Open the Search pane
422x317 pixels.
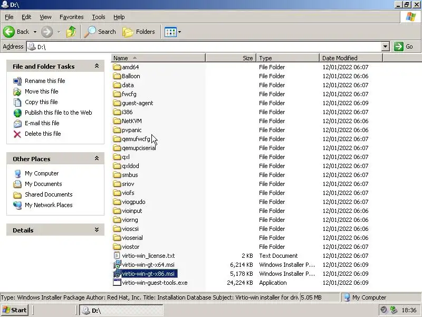click(100, 32)
